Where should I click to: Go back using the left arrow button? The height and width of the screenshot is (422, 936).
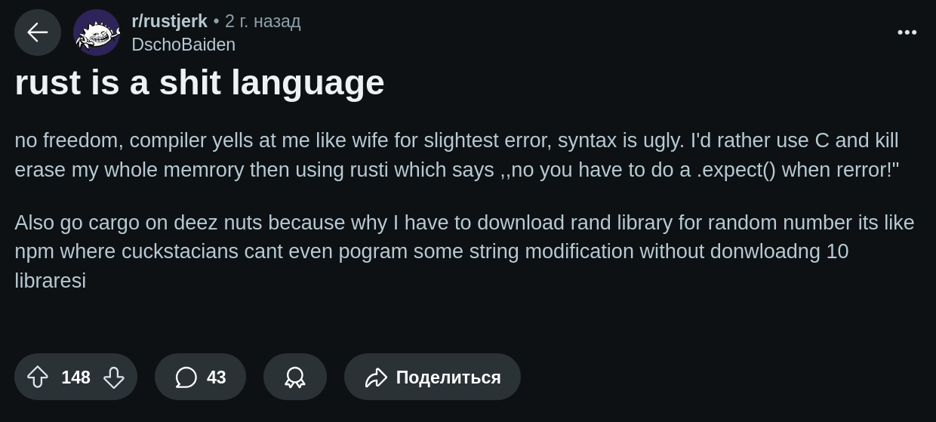(38, 32)
